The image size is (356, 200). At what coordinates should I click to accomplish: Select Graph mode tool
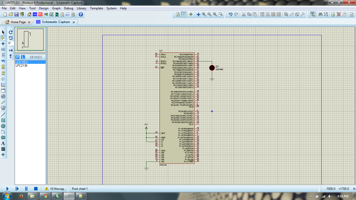point(3,85)
